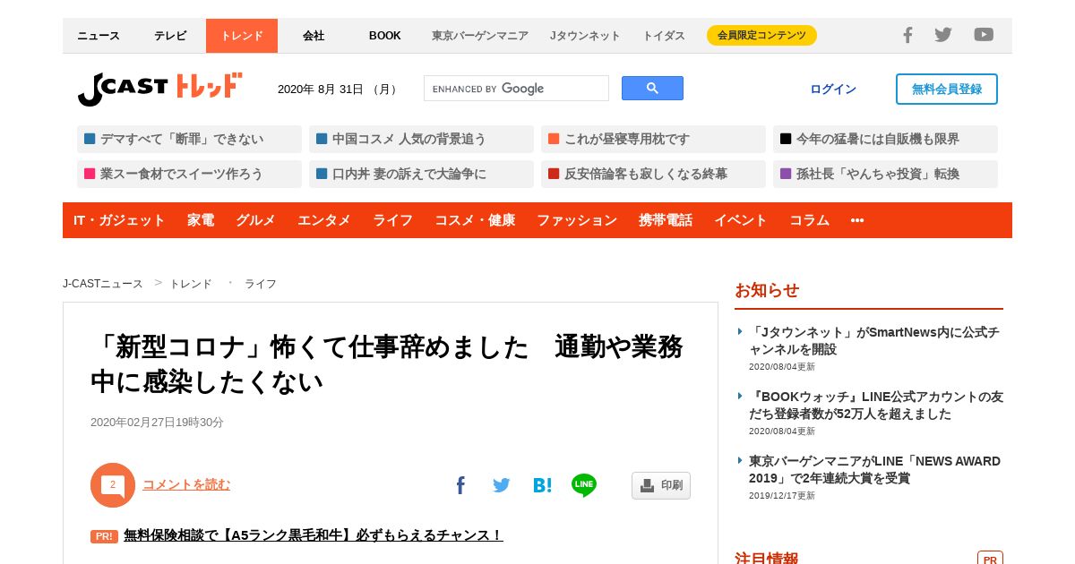The image size is (1075, 564).
Task: Bookmark article with Hatena B! icon
Action: 542,485
